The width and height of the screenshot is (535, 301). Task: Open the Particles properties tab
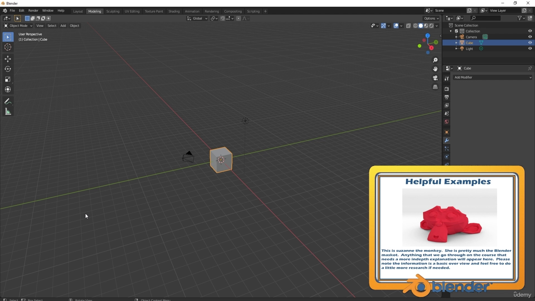click(447, 149)
